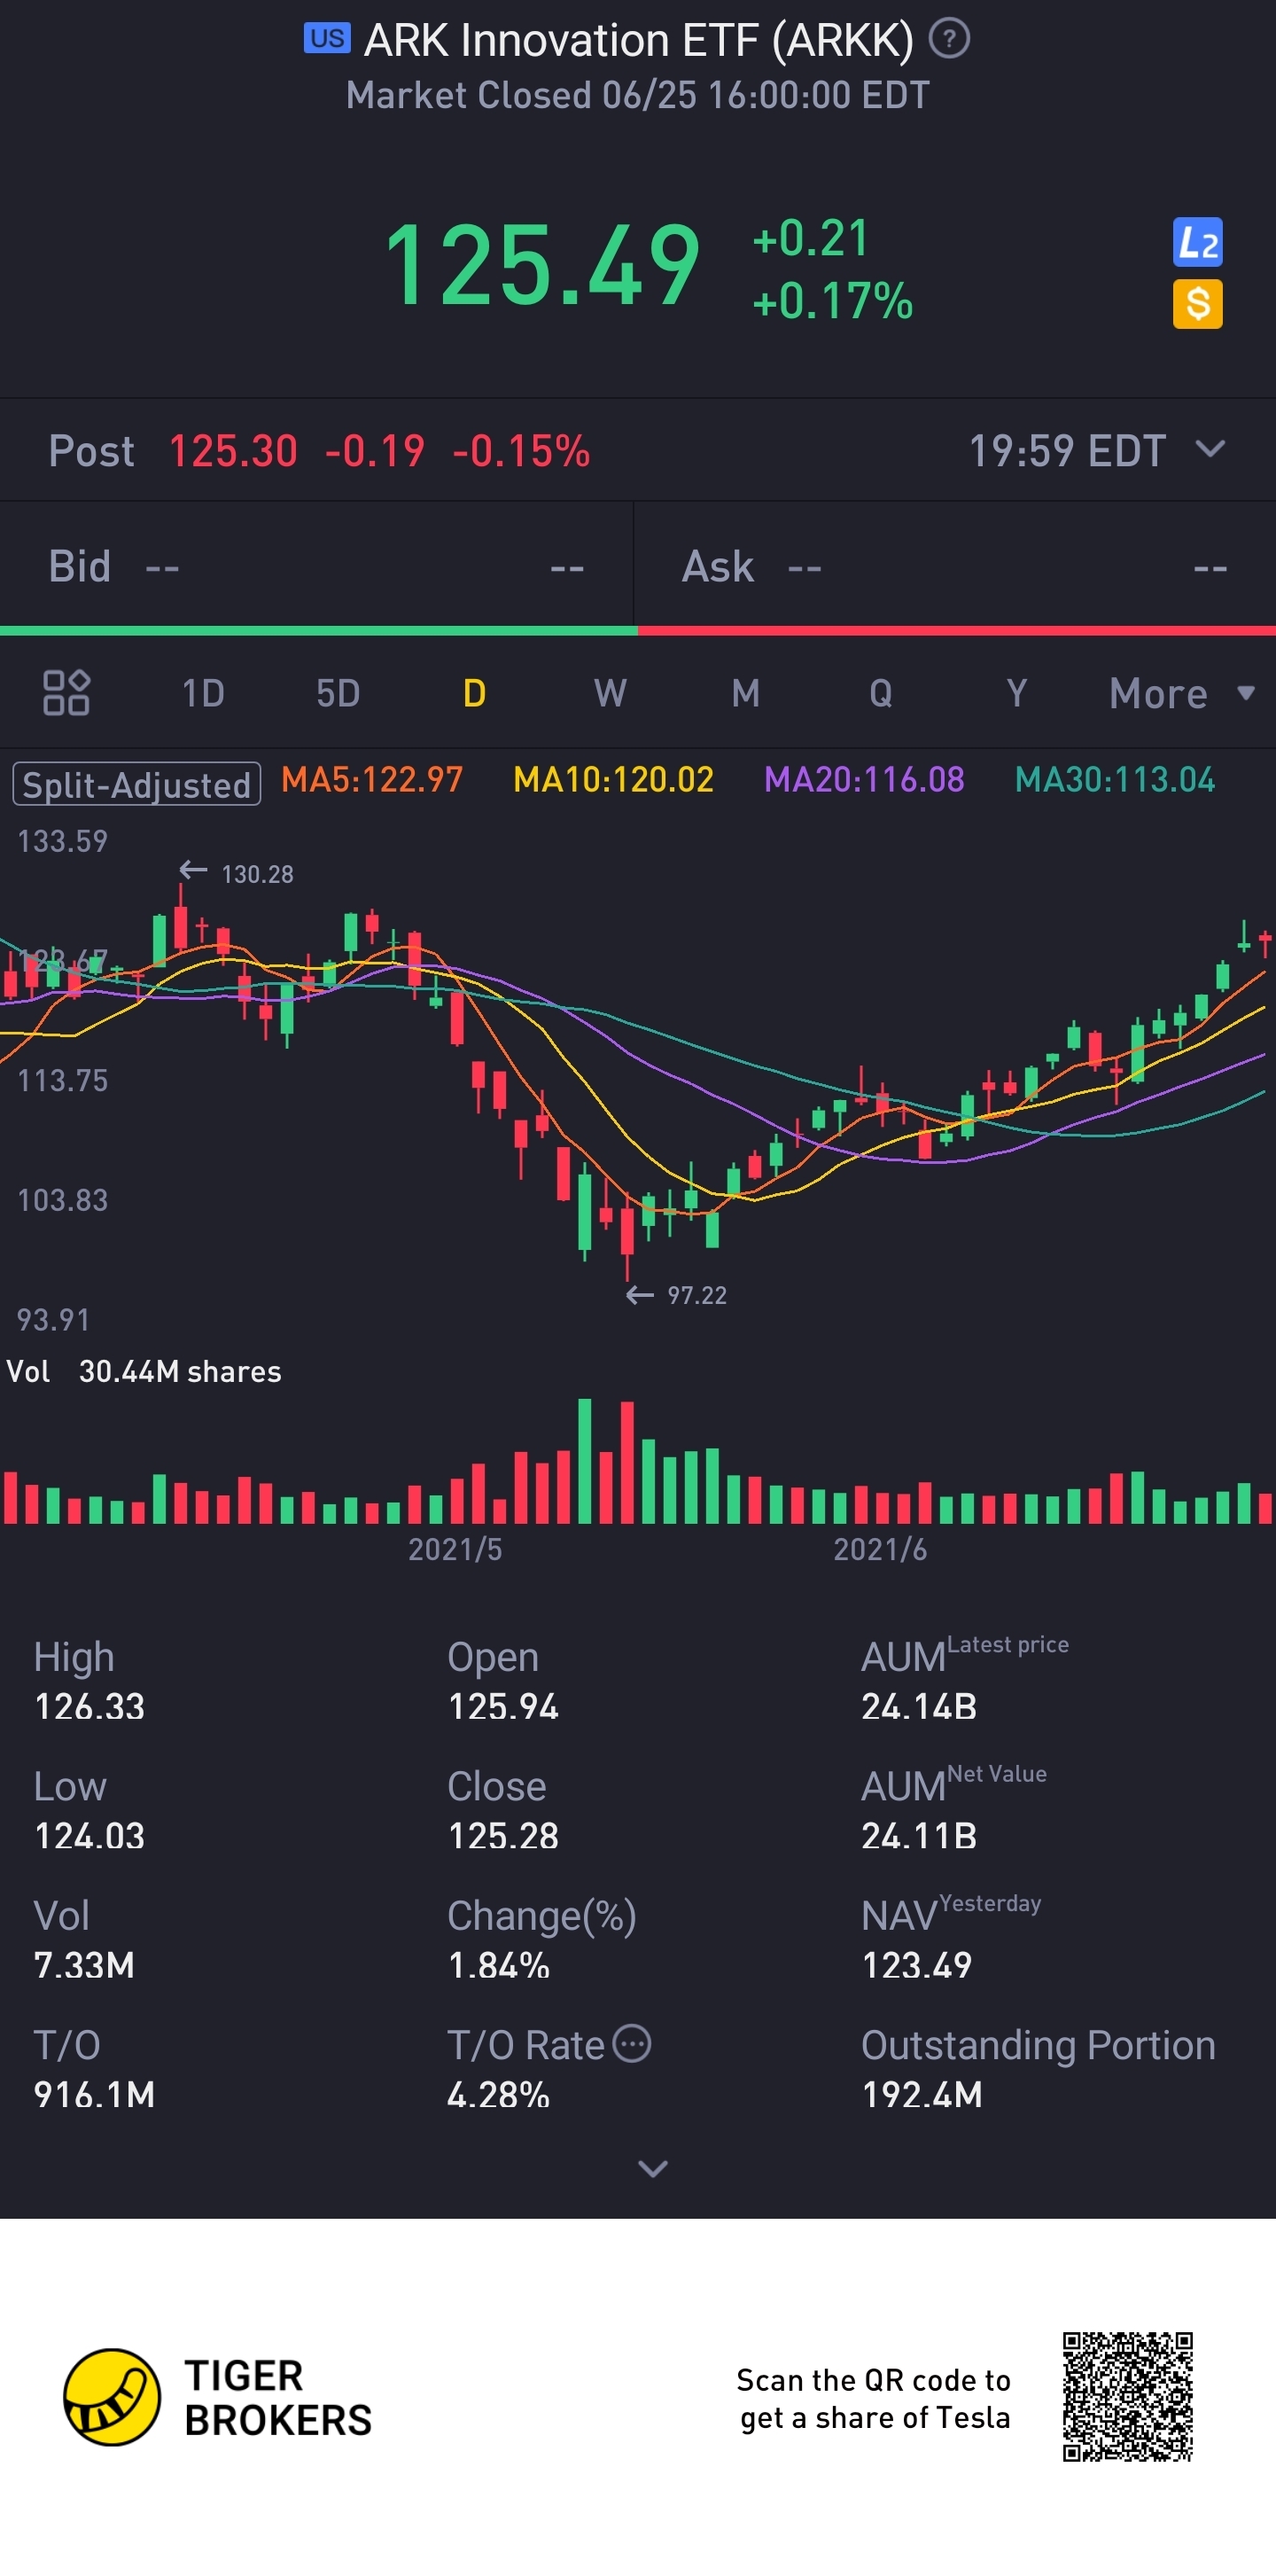Tap the 93.91 price axis label

[x=53, y=1320]
